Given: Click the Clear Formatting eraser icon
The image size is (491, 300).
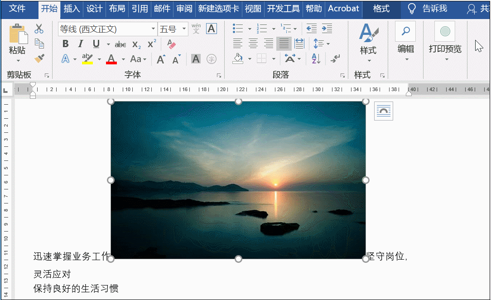Looking at the screenshot, I should 171,44.
